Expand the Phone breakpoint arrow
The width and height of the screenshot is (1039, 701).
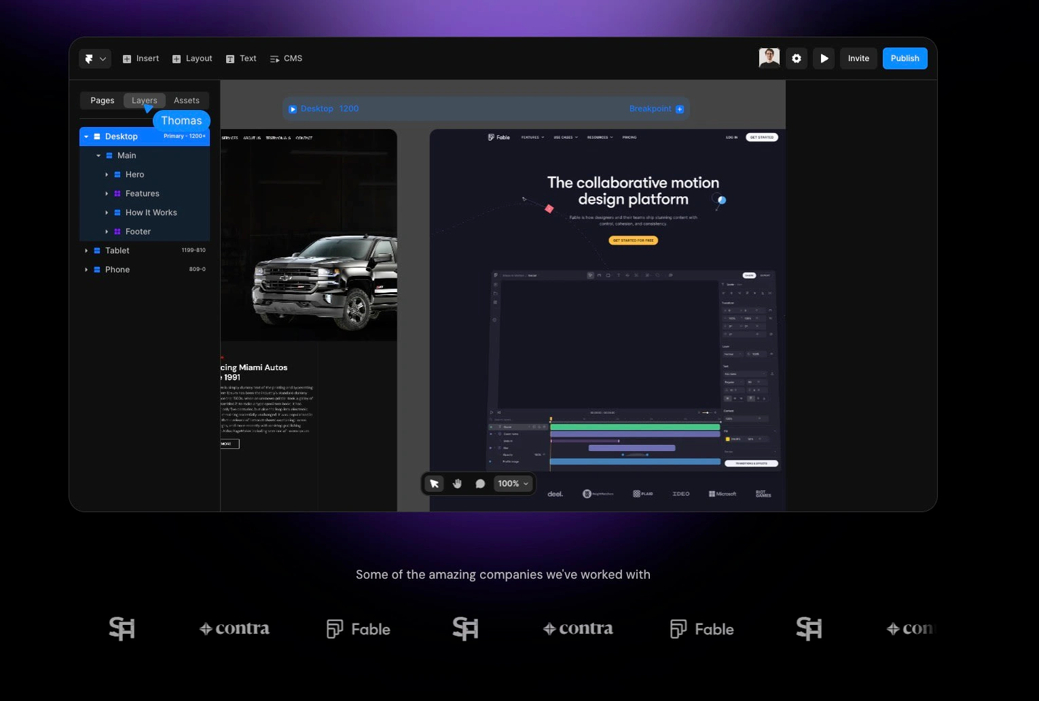click(86, 270)
